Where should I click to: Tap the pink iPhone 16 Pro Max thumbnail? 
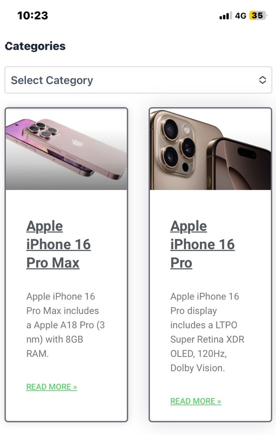click(66, 150)
